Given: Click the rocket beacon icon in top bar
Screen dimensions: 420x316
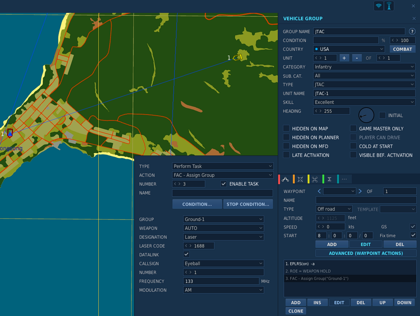Looking at the screenshot, I should 389,6.
